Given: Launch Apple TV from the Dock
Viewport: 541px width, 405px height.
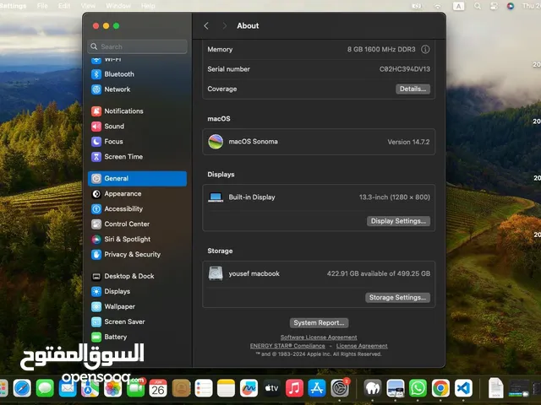Looking at the screenshot, I should tap(271, 388).
